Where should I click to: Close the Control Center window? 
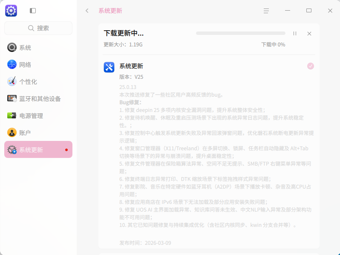(x=330, y=11)
